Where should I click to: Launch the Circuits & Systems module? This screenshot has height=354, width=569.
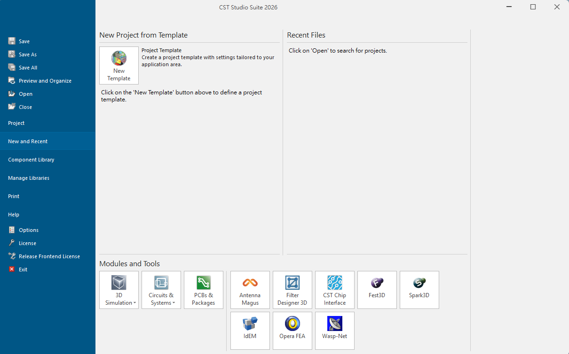point(161,290)
